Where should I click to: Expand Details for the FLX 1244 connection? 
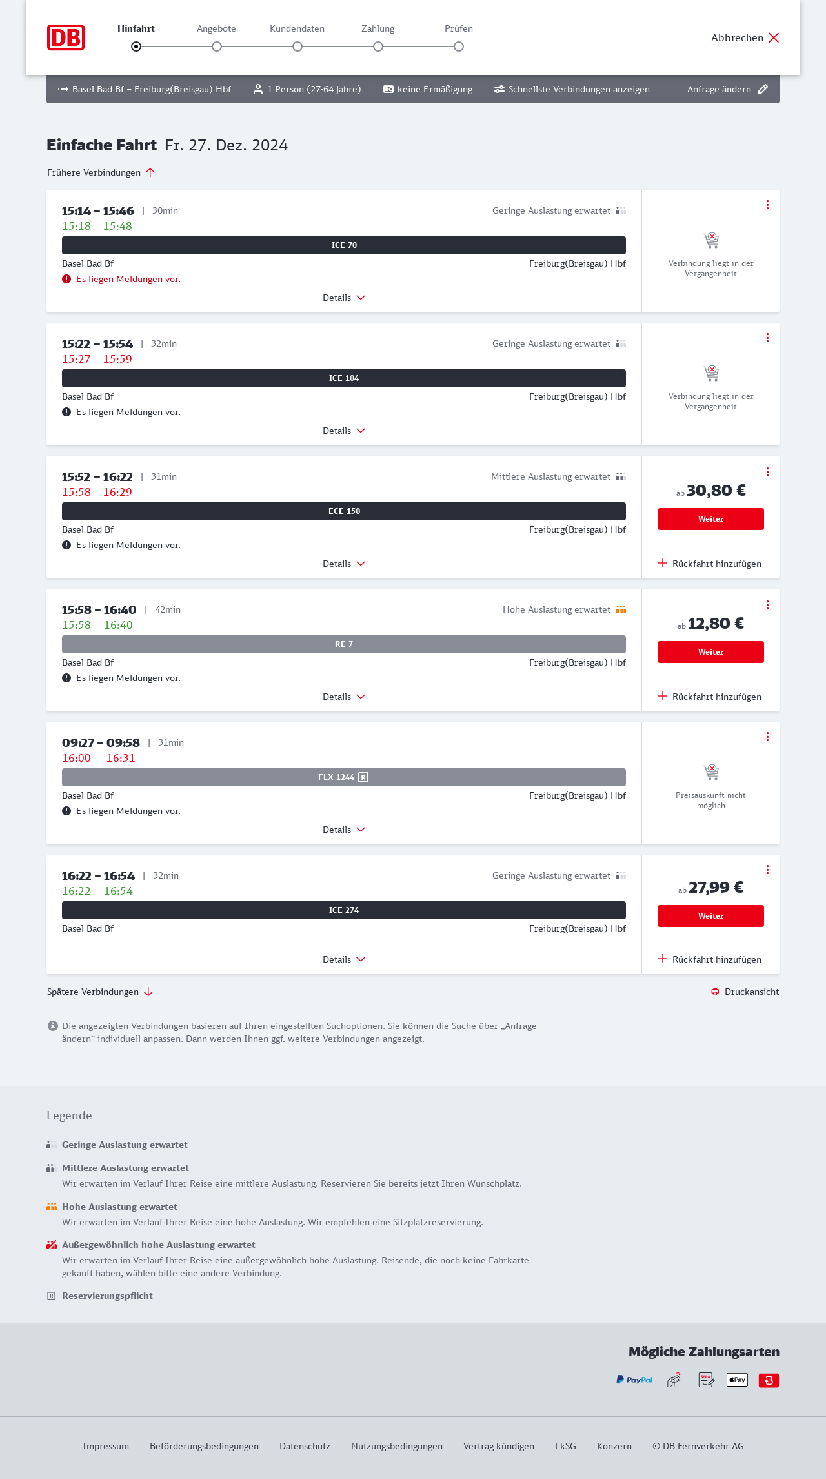point(344,830)
